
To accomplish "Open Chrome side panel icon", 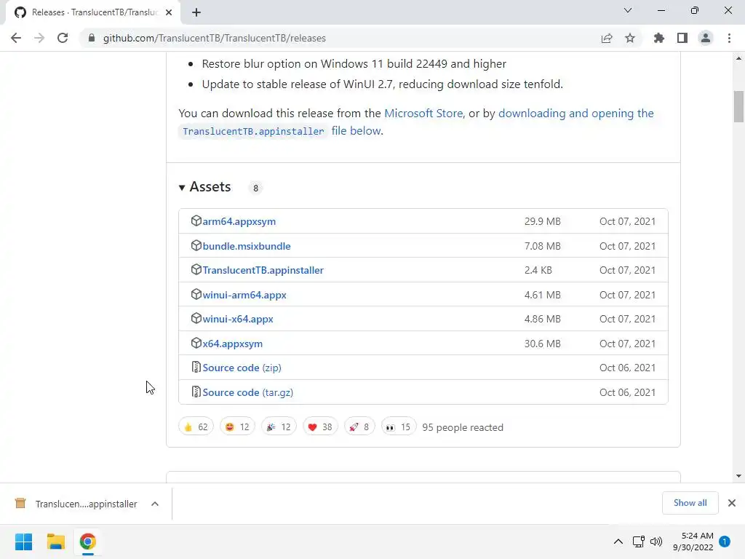I will pyautogui.click(x=682, y=38).
